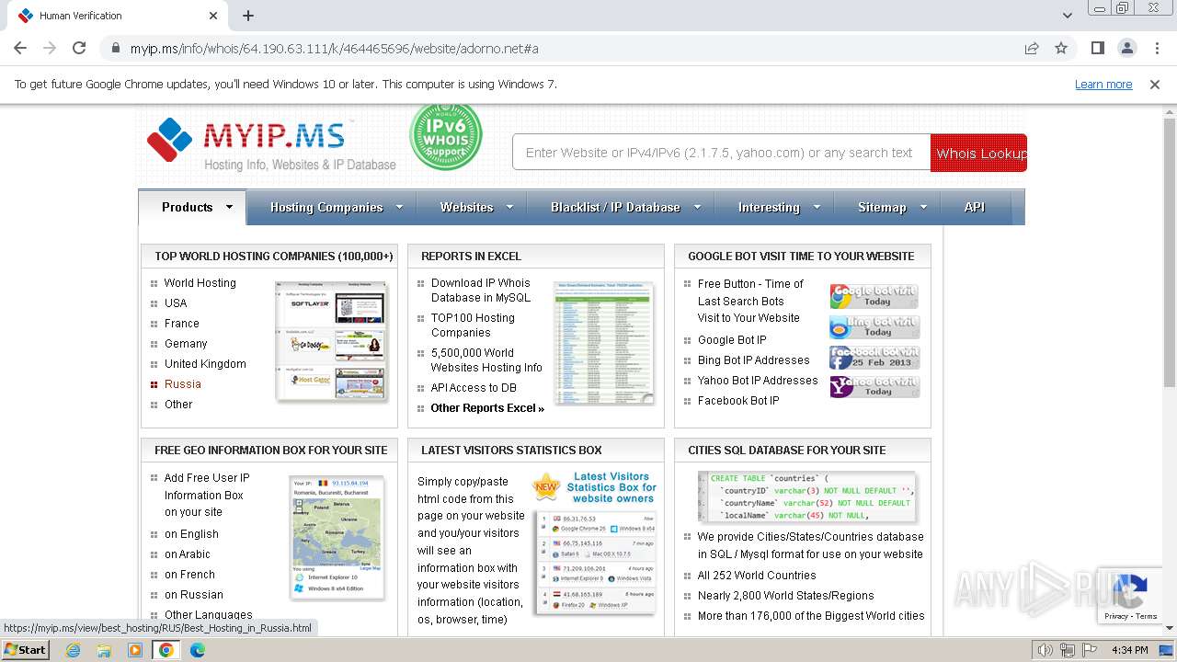Expand the Sitemap dropdown arrow
This screenshot has height=662, width=1177.
pyautogui.click(x=922, y=207)
